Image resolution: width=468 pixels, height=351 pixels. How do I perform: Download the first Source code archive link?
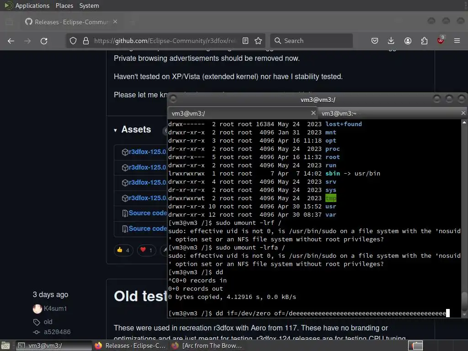148,213
